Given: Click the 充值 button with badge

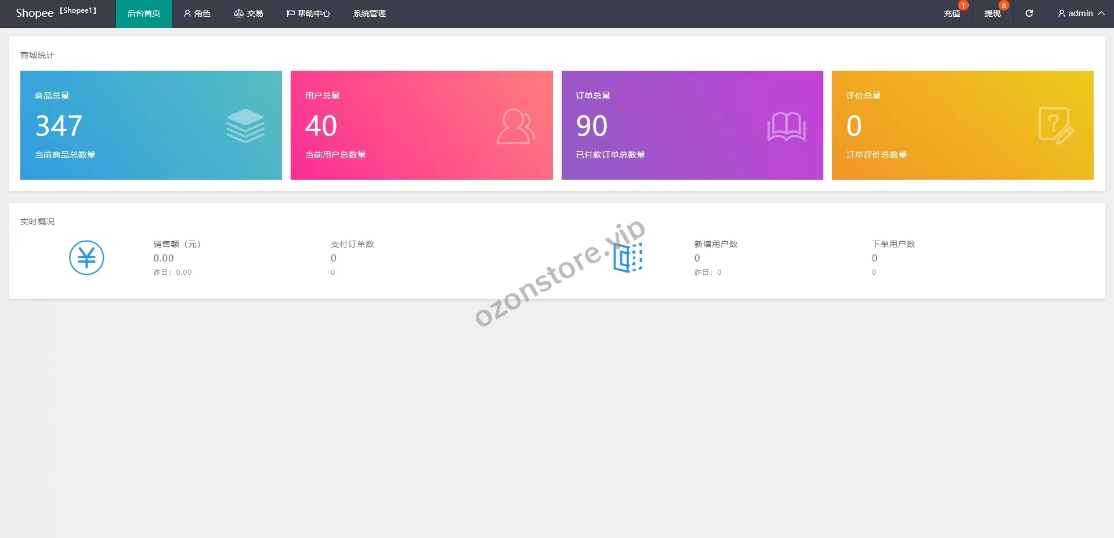Looking at the screenshot, I should click(952, 13).
